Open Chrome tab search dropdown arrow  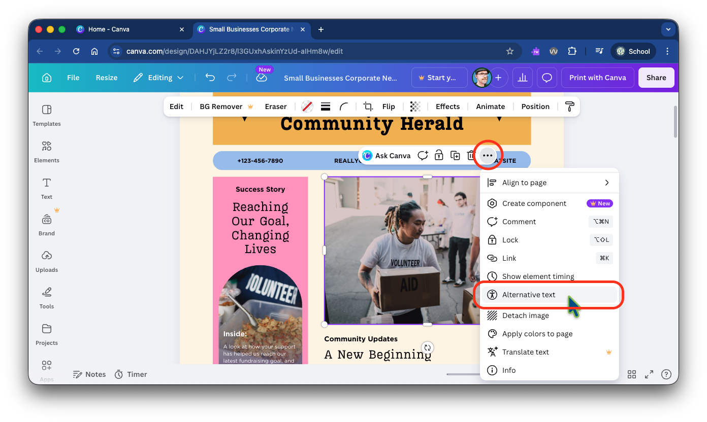point(667,29)
